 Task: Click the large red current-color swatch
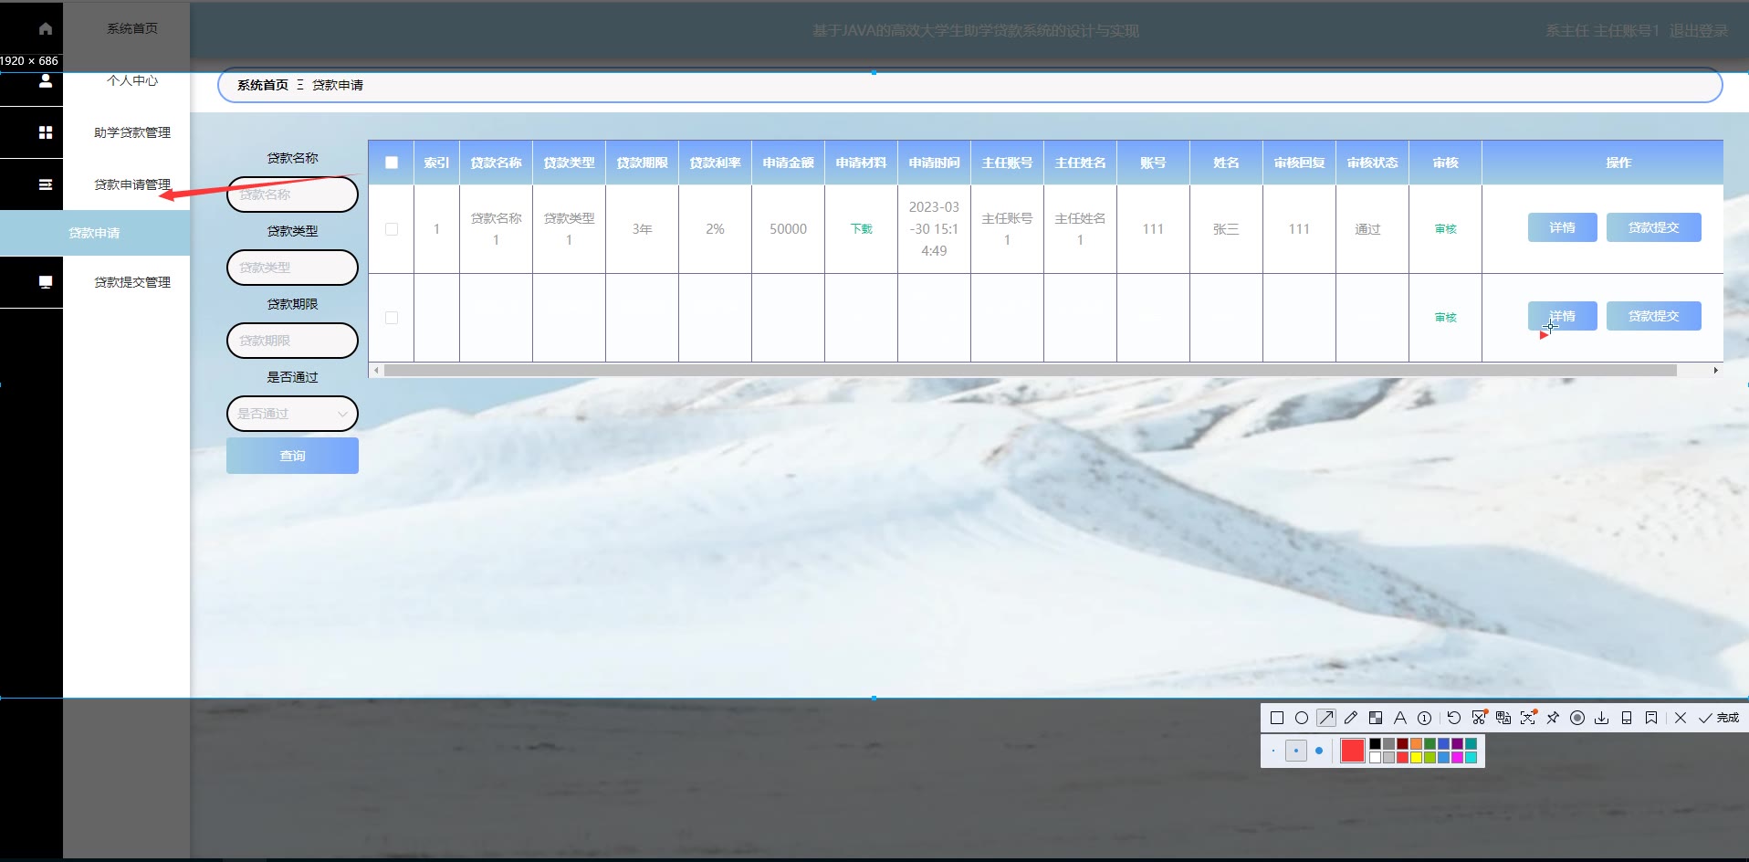(1353, 751)
